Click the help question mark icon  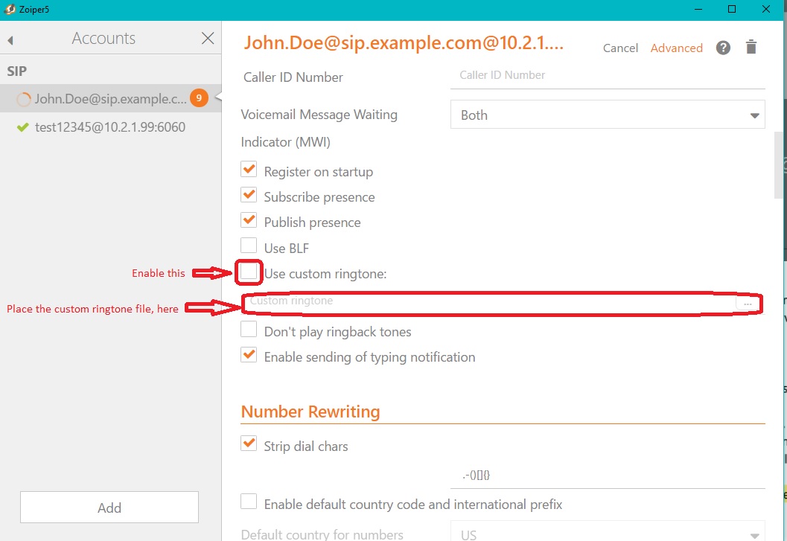(x=723, y=48)
